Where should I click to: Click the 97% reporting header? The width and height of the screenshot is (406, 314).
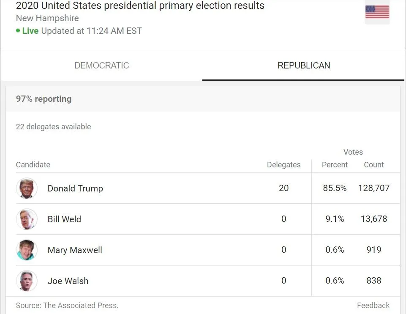(44, 99)
